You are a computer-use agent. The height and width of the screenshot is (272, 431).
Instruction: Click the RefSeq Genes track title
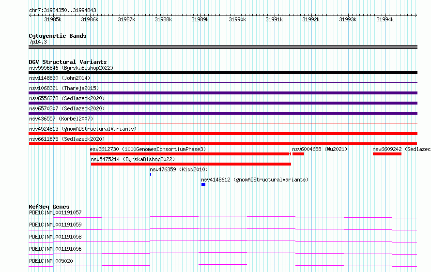[x=49, y=207]
